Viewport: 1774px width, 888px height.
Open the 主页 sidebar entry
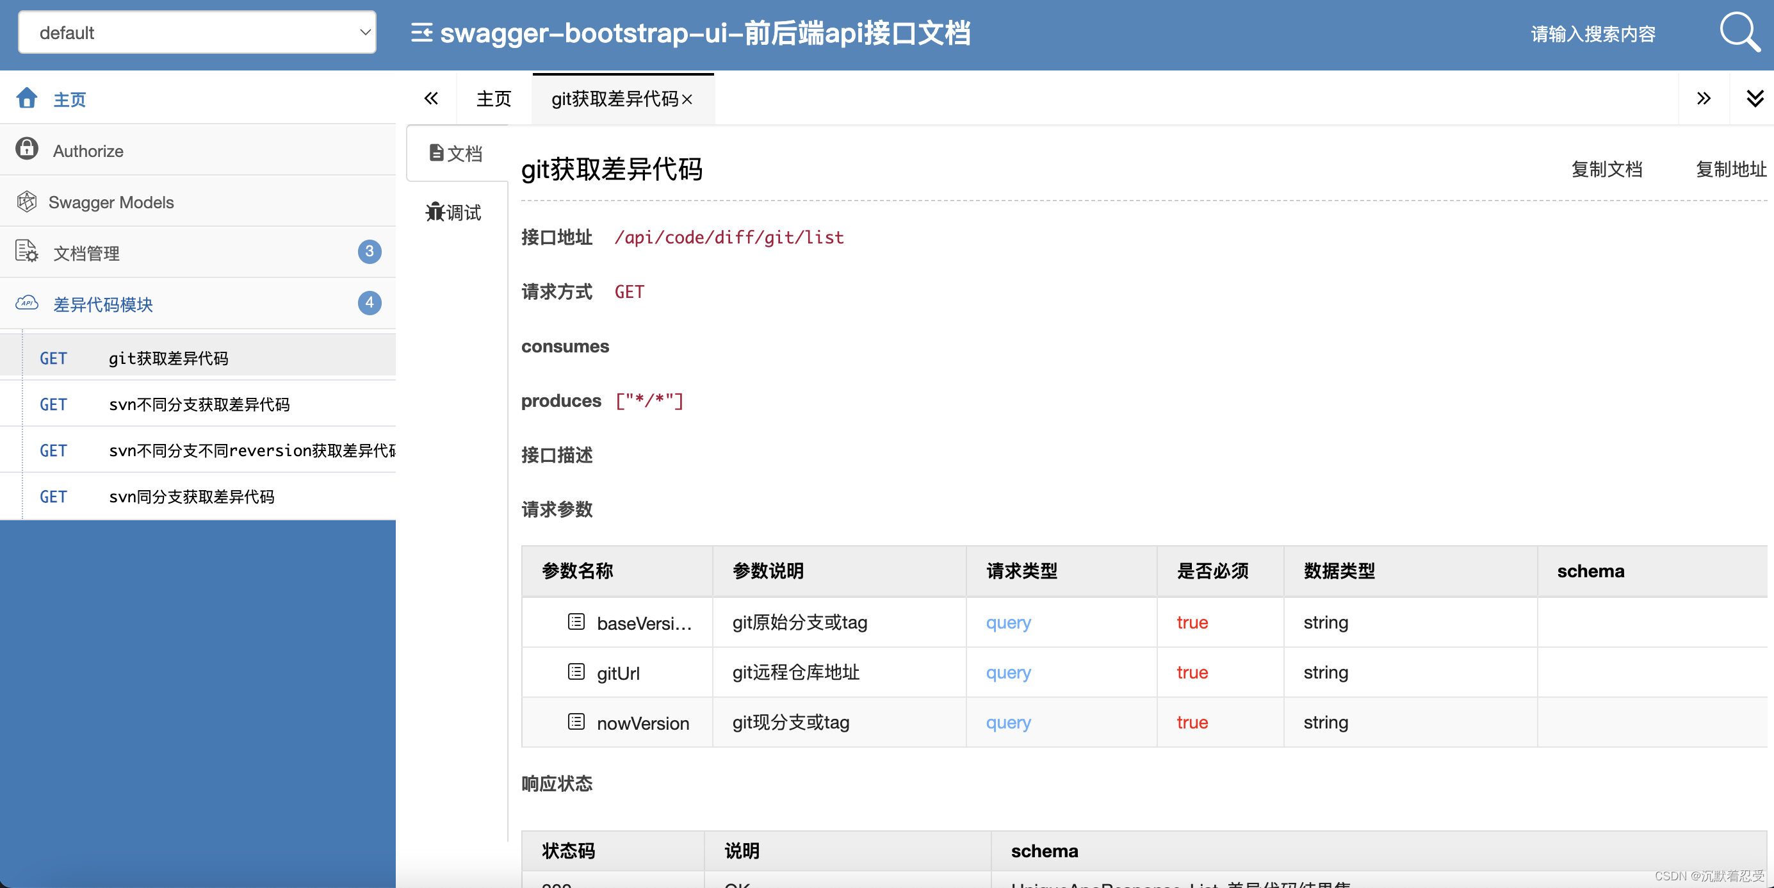(199, 99)
